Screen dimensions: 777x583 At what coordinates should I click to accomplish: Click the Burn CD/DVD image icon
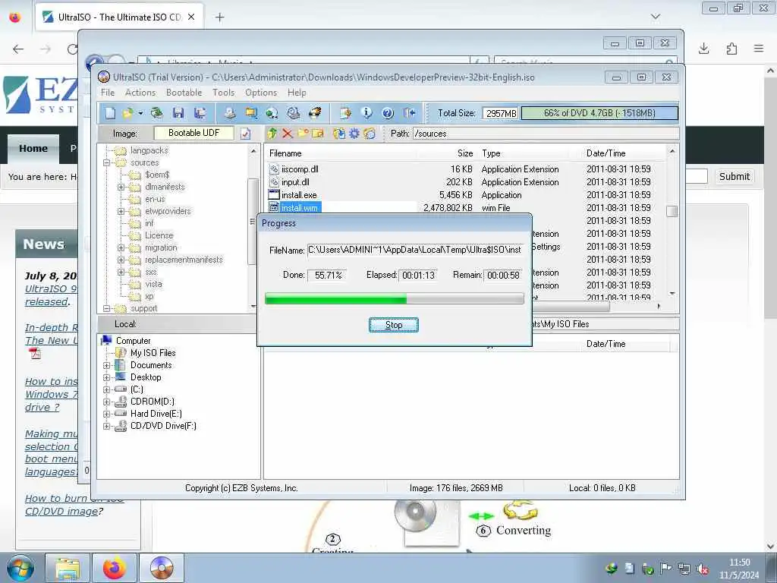tap(315, 113)
